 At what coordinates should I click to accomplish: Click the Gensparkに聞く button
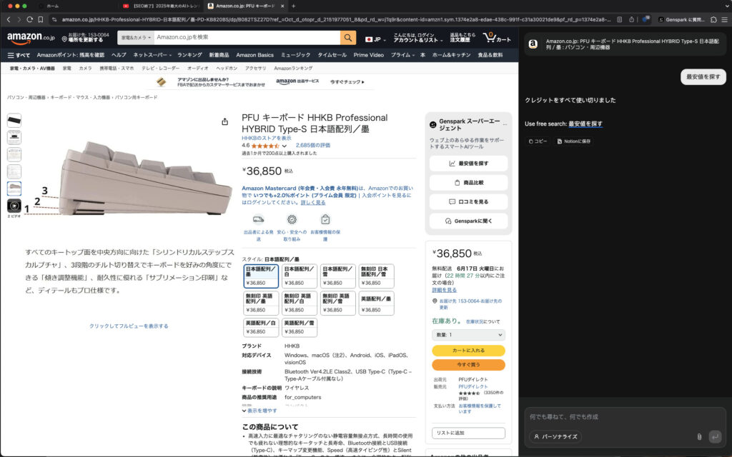coord(468,221)
